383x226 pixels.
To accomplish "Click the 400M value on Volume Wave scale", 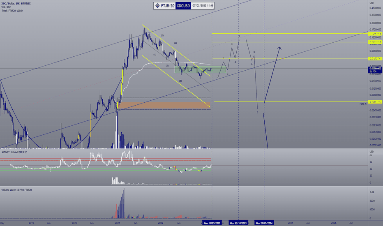I will (x=372, y=210).
